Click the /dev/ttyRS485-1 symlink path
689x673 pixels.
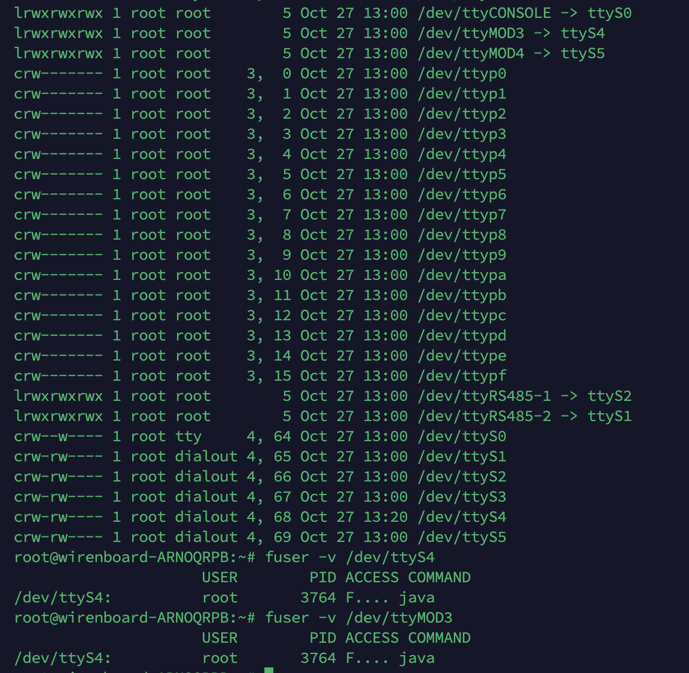[x=484, y=396]
